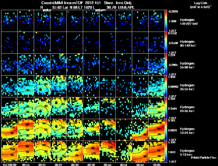Click the '09:27' time label
218x166 pixels.
(58, 165)
